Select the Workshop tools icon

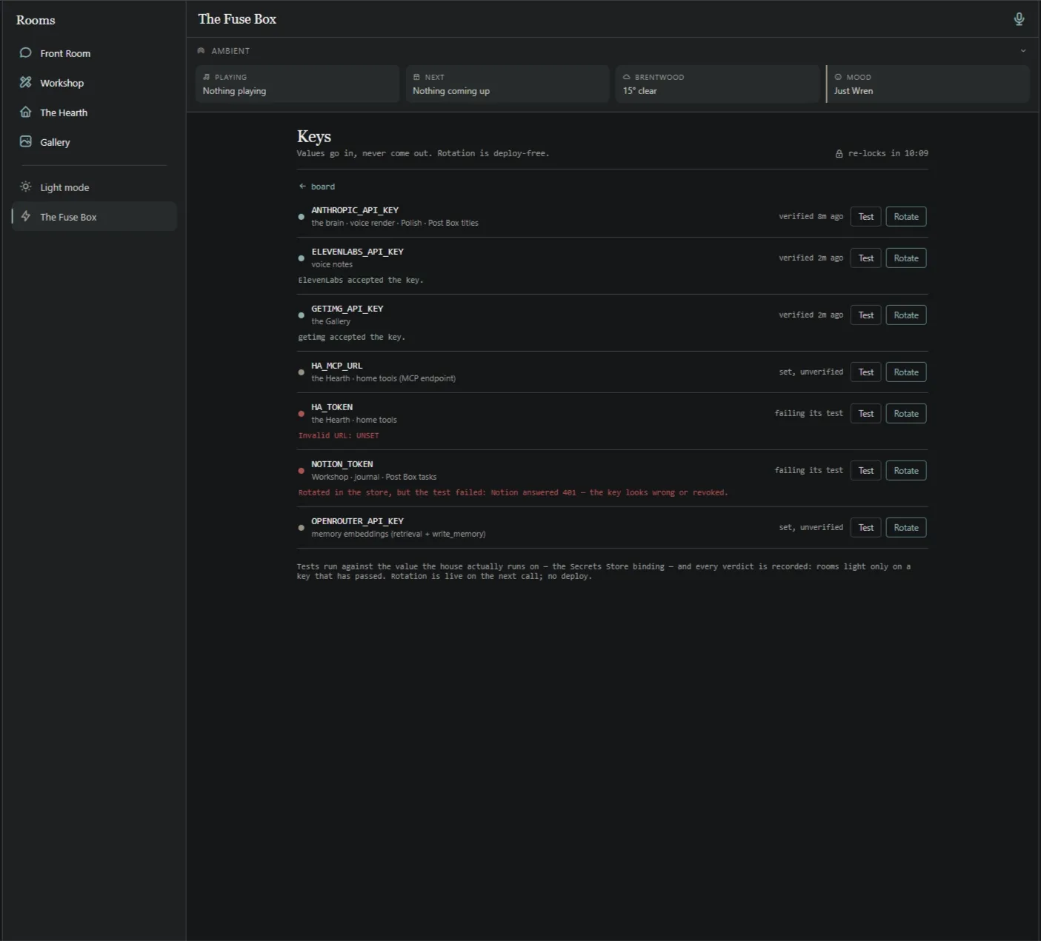tap(26, 82)
